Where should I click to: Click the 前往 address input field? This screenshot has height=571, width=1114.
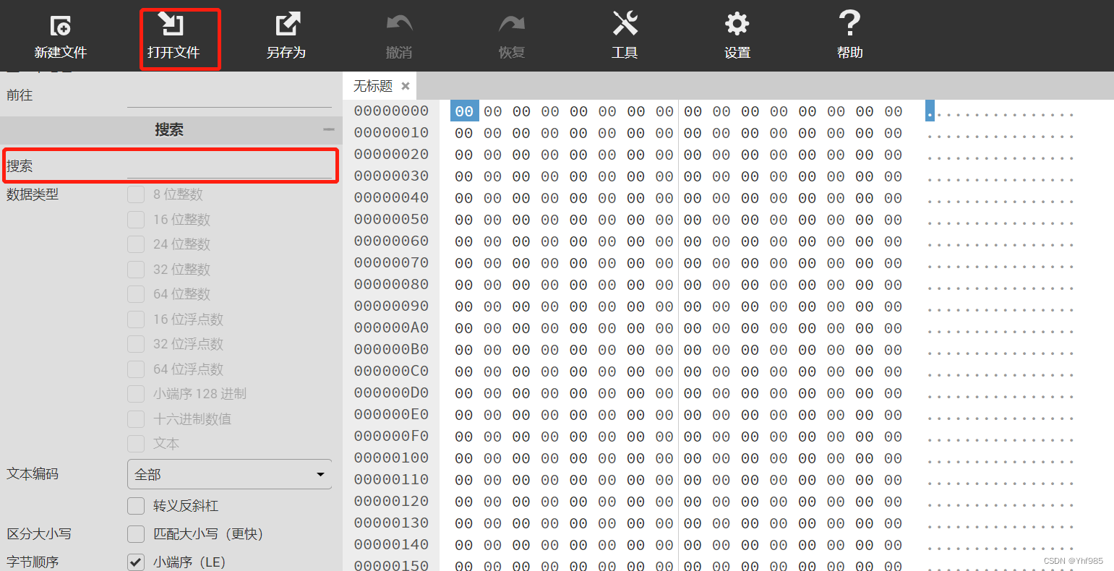click(x=229, y=95)
